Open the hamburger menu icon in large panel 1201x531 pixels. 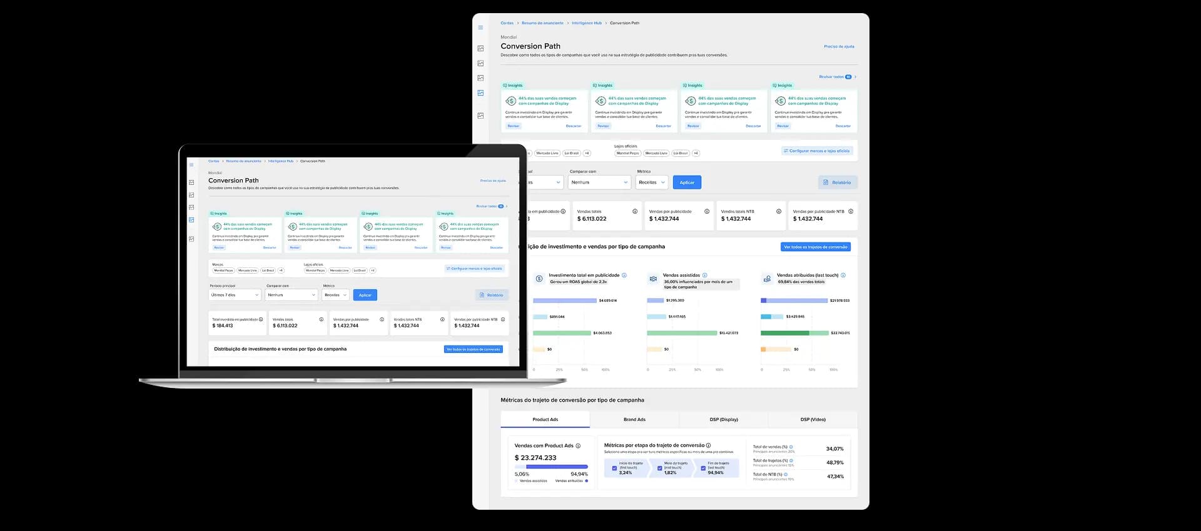pyautogui.click(x=480, y=27)
